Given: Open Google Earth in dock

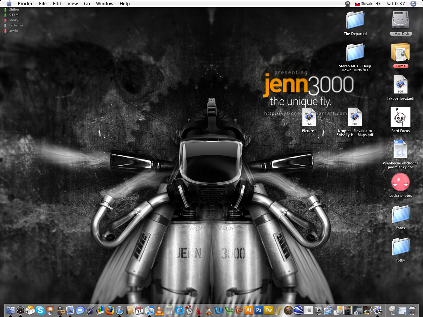Looking at the screenshot, I should pos(298,310).
